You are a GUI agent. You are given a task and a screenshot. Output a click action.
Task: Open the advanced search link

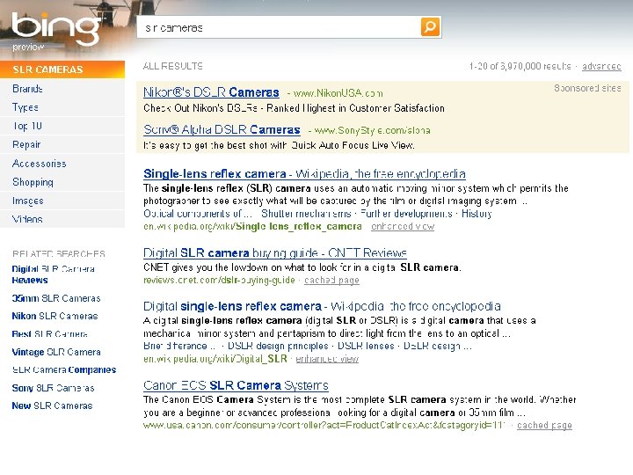click(601, 66)
